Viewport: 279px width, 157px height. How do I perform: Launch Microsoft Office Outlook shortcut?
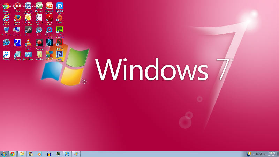(x=28, y=20)
